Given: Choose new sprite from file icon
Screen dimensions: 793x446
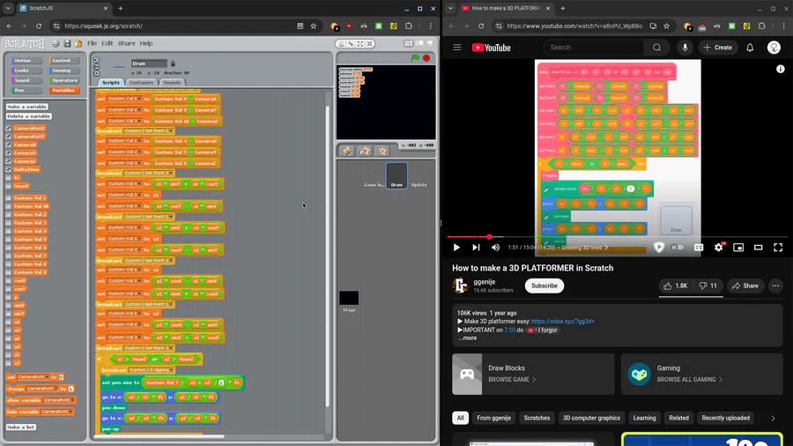Looking at the screenshot, I should pos(365,152).
